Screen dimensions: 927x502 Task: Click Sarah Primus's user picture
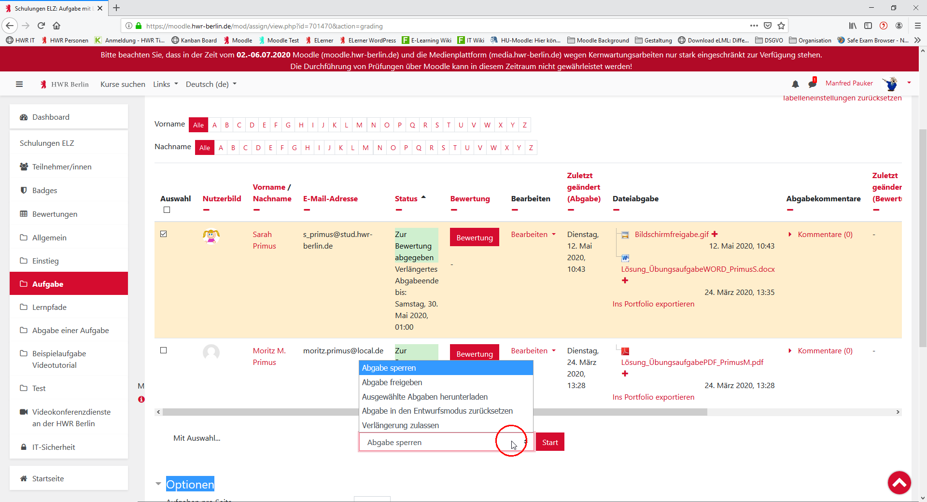[x=211, y=236]
